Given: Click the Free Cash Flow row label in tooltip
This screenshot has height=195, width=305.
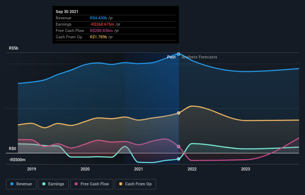Looking at the screenshot, I should point(70,31).
